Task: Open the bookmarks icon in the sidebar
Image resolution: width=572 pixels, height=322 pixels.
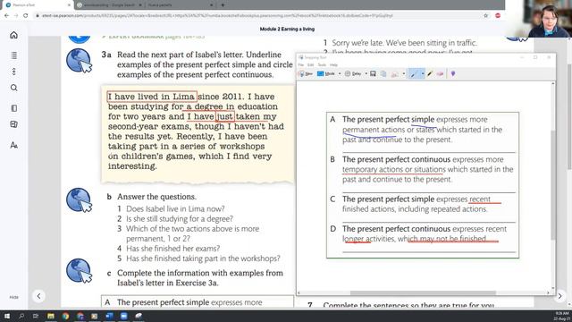Action: (14, 108)
